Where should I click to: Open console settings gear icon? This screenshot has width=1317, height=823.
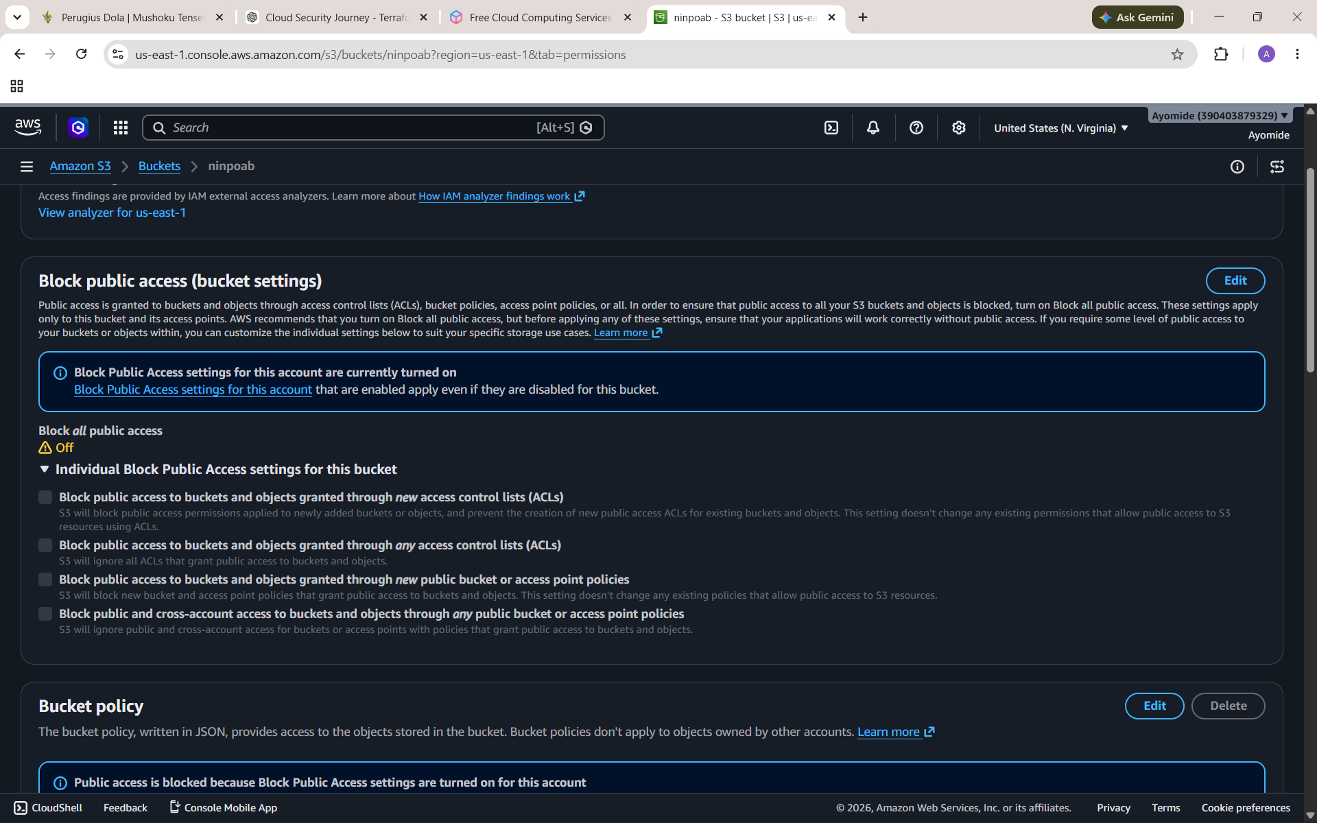pos(959,128)
